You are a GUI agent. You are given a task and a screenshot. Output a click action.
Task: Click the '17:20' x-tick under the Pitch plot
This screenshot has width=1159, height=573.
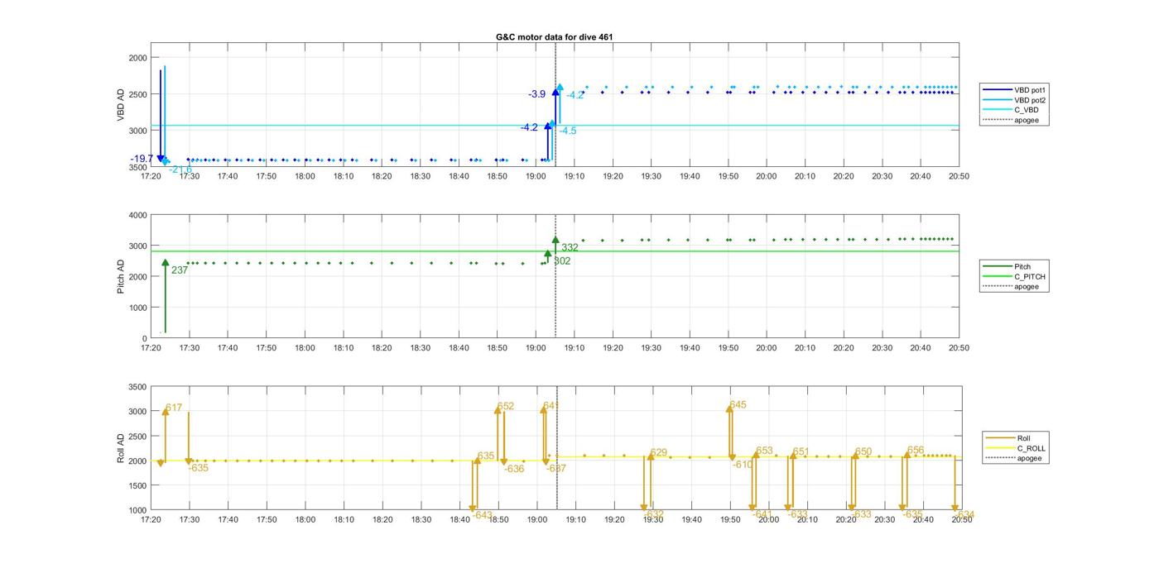[151, 348]
